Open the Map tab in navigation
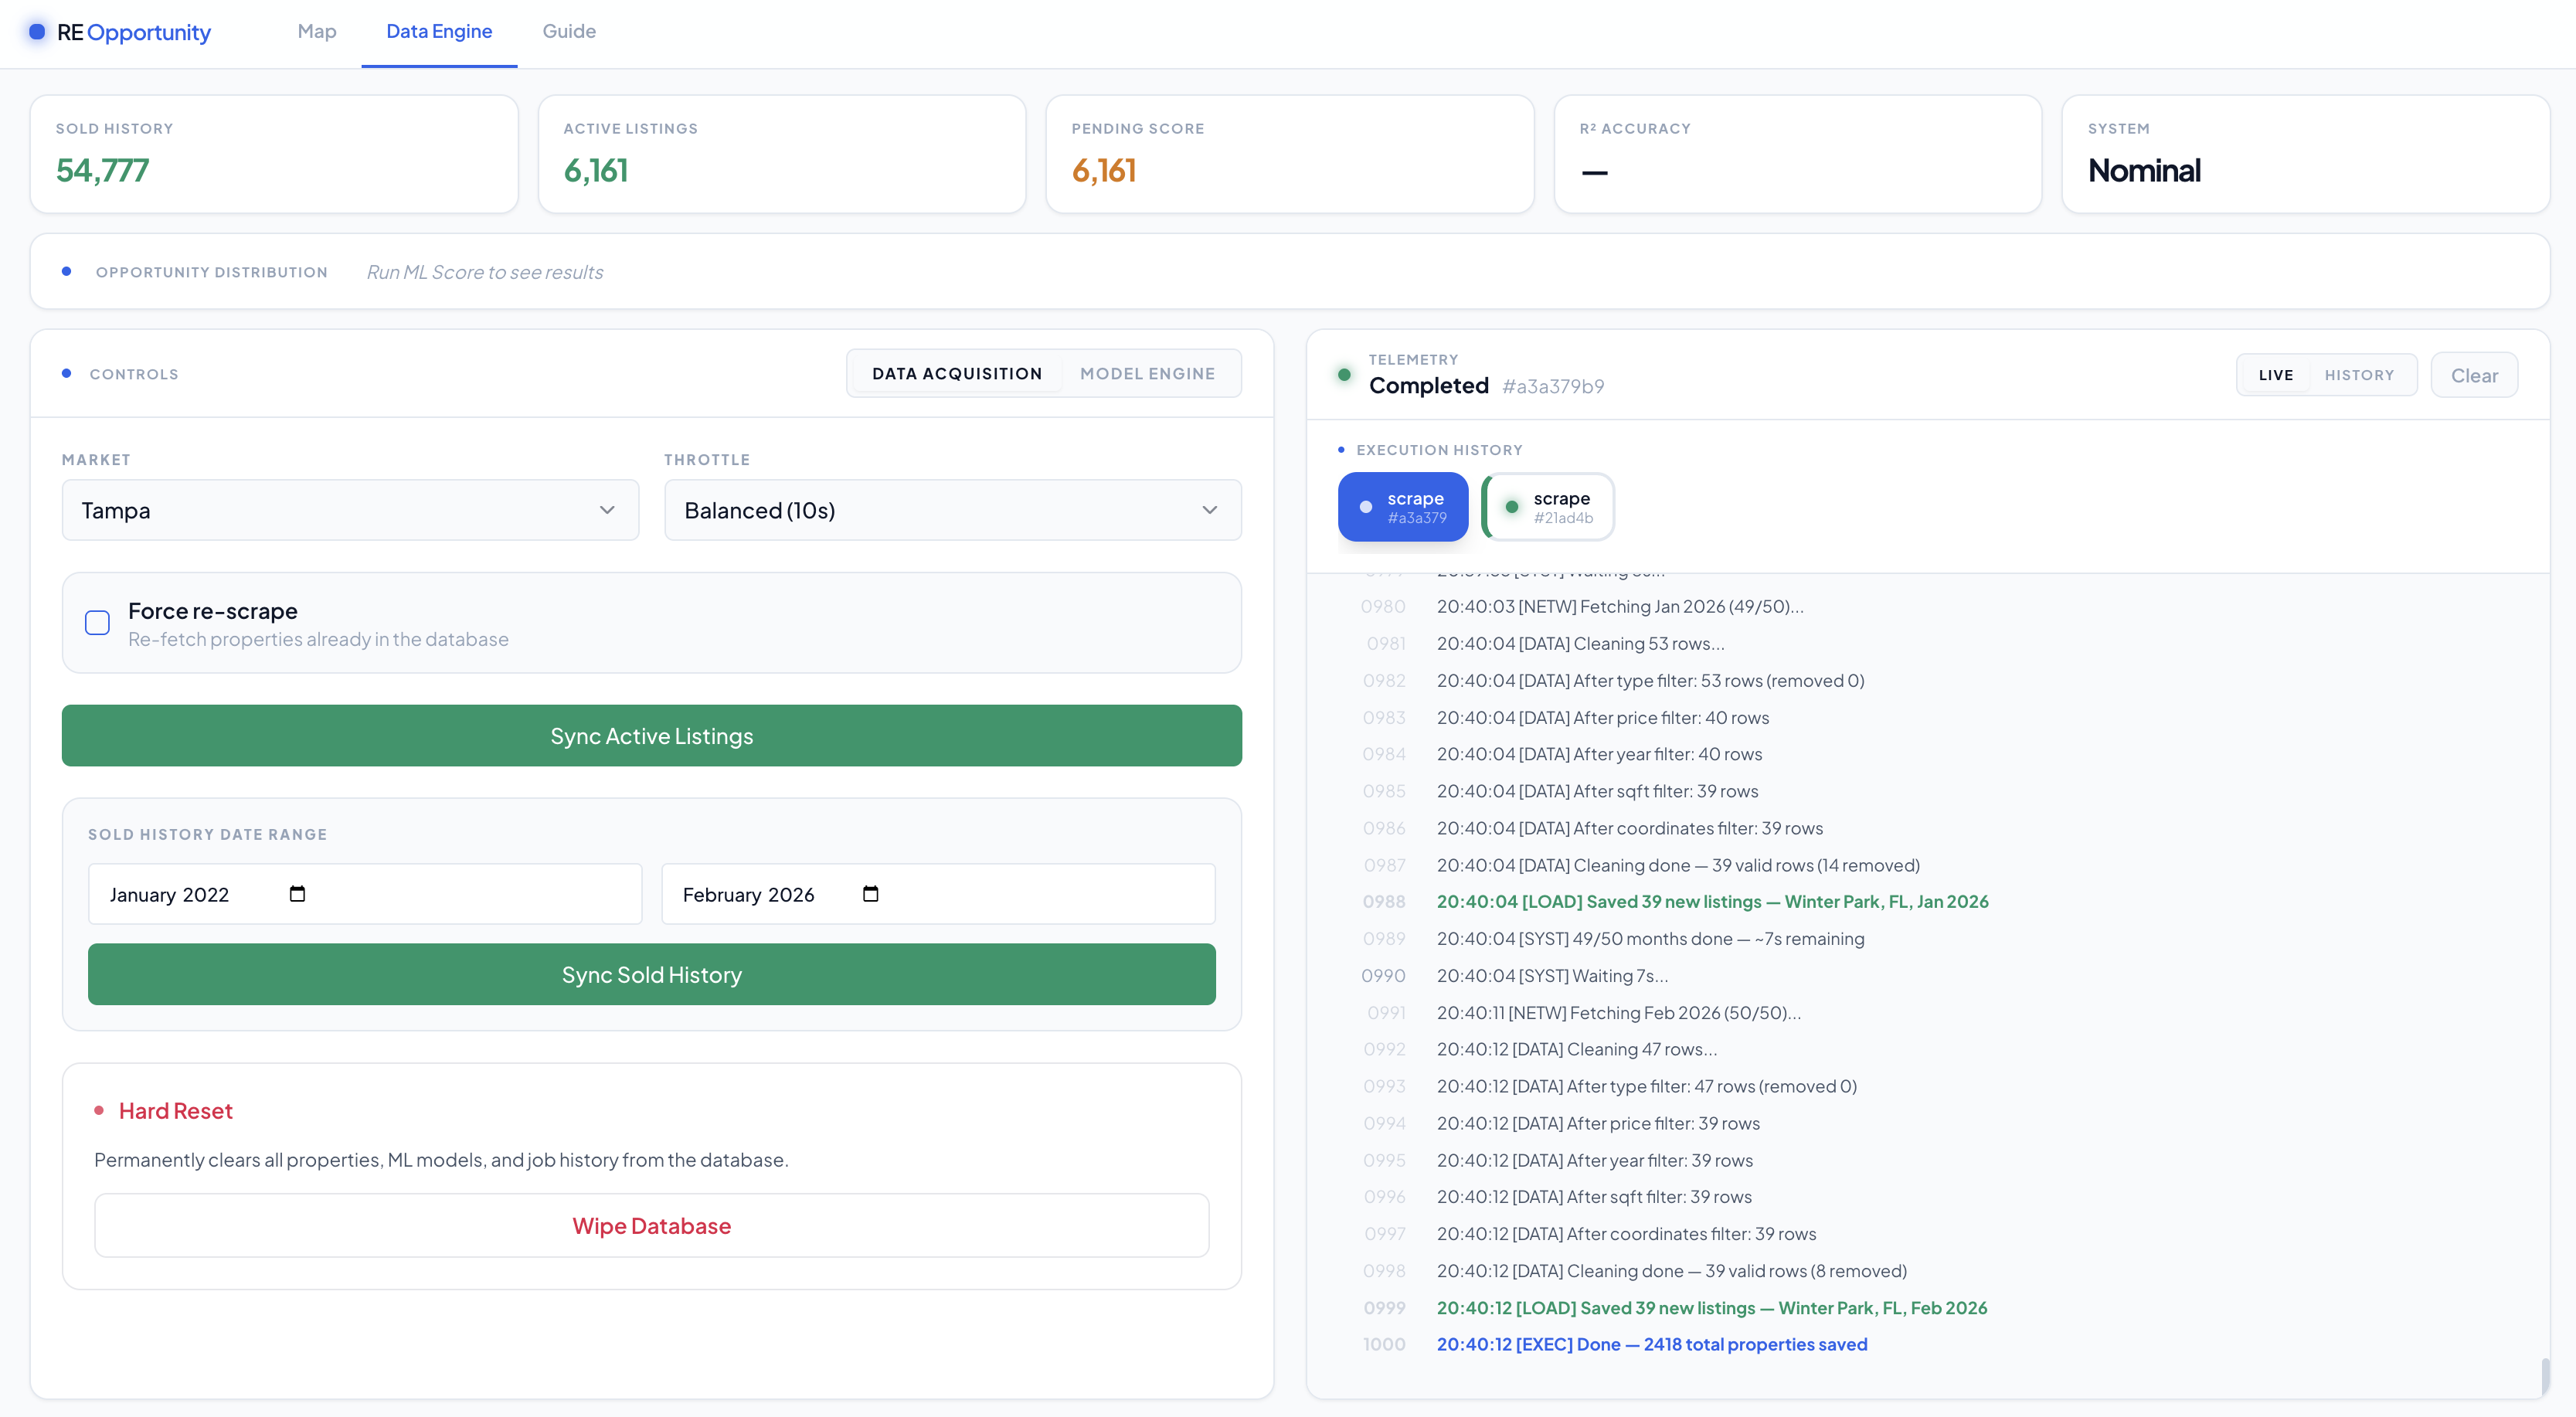 (316, 31)
